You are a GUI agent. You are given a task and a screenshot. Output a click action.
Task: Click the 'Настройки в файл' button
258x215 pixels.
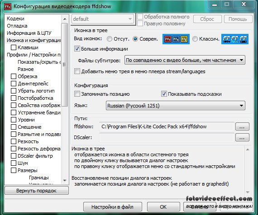point(113,207)
